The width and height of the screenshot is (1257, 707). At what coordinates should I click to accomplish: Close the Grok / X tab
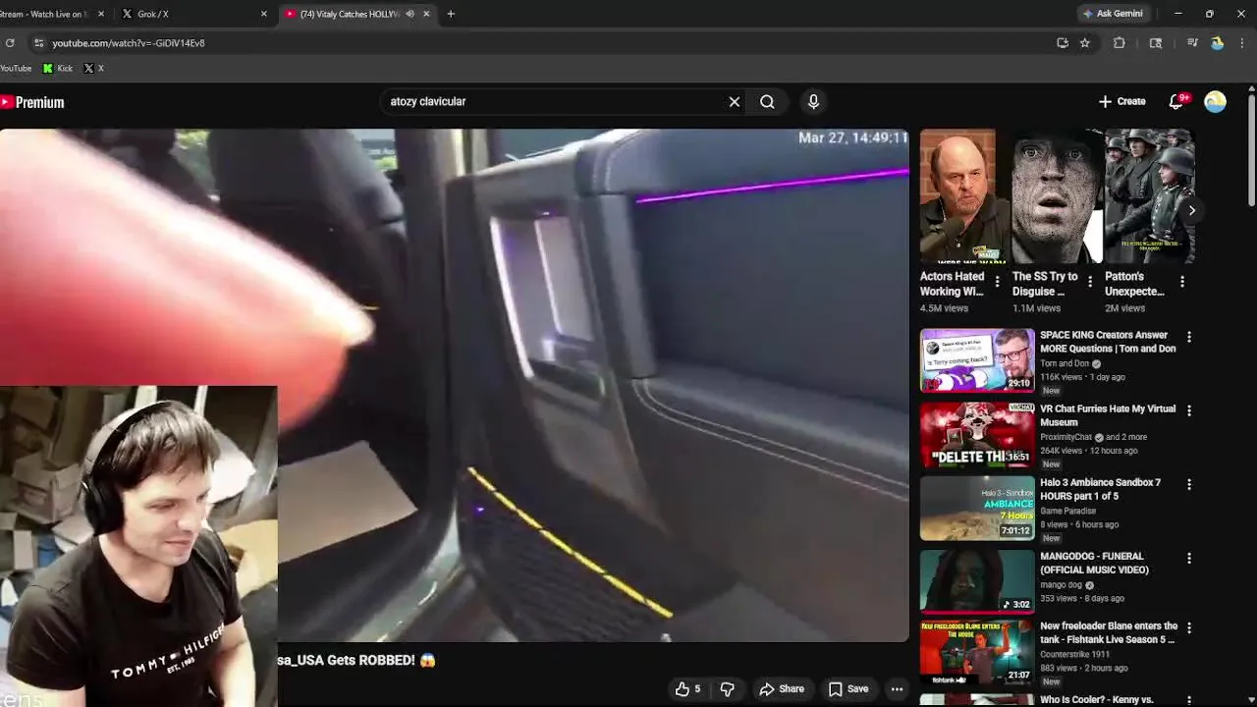[x=263, y=14]
